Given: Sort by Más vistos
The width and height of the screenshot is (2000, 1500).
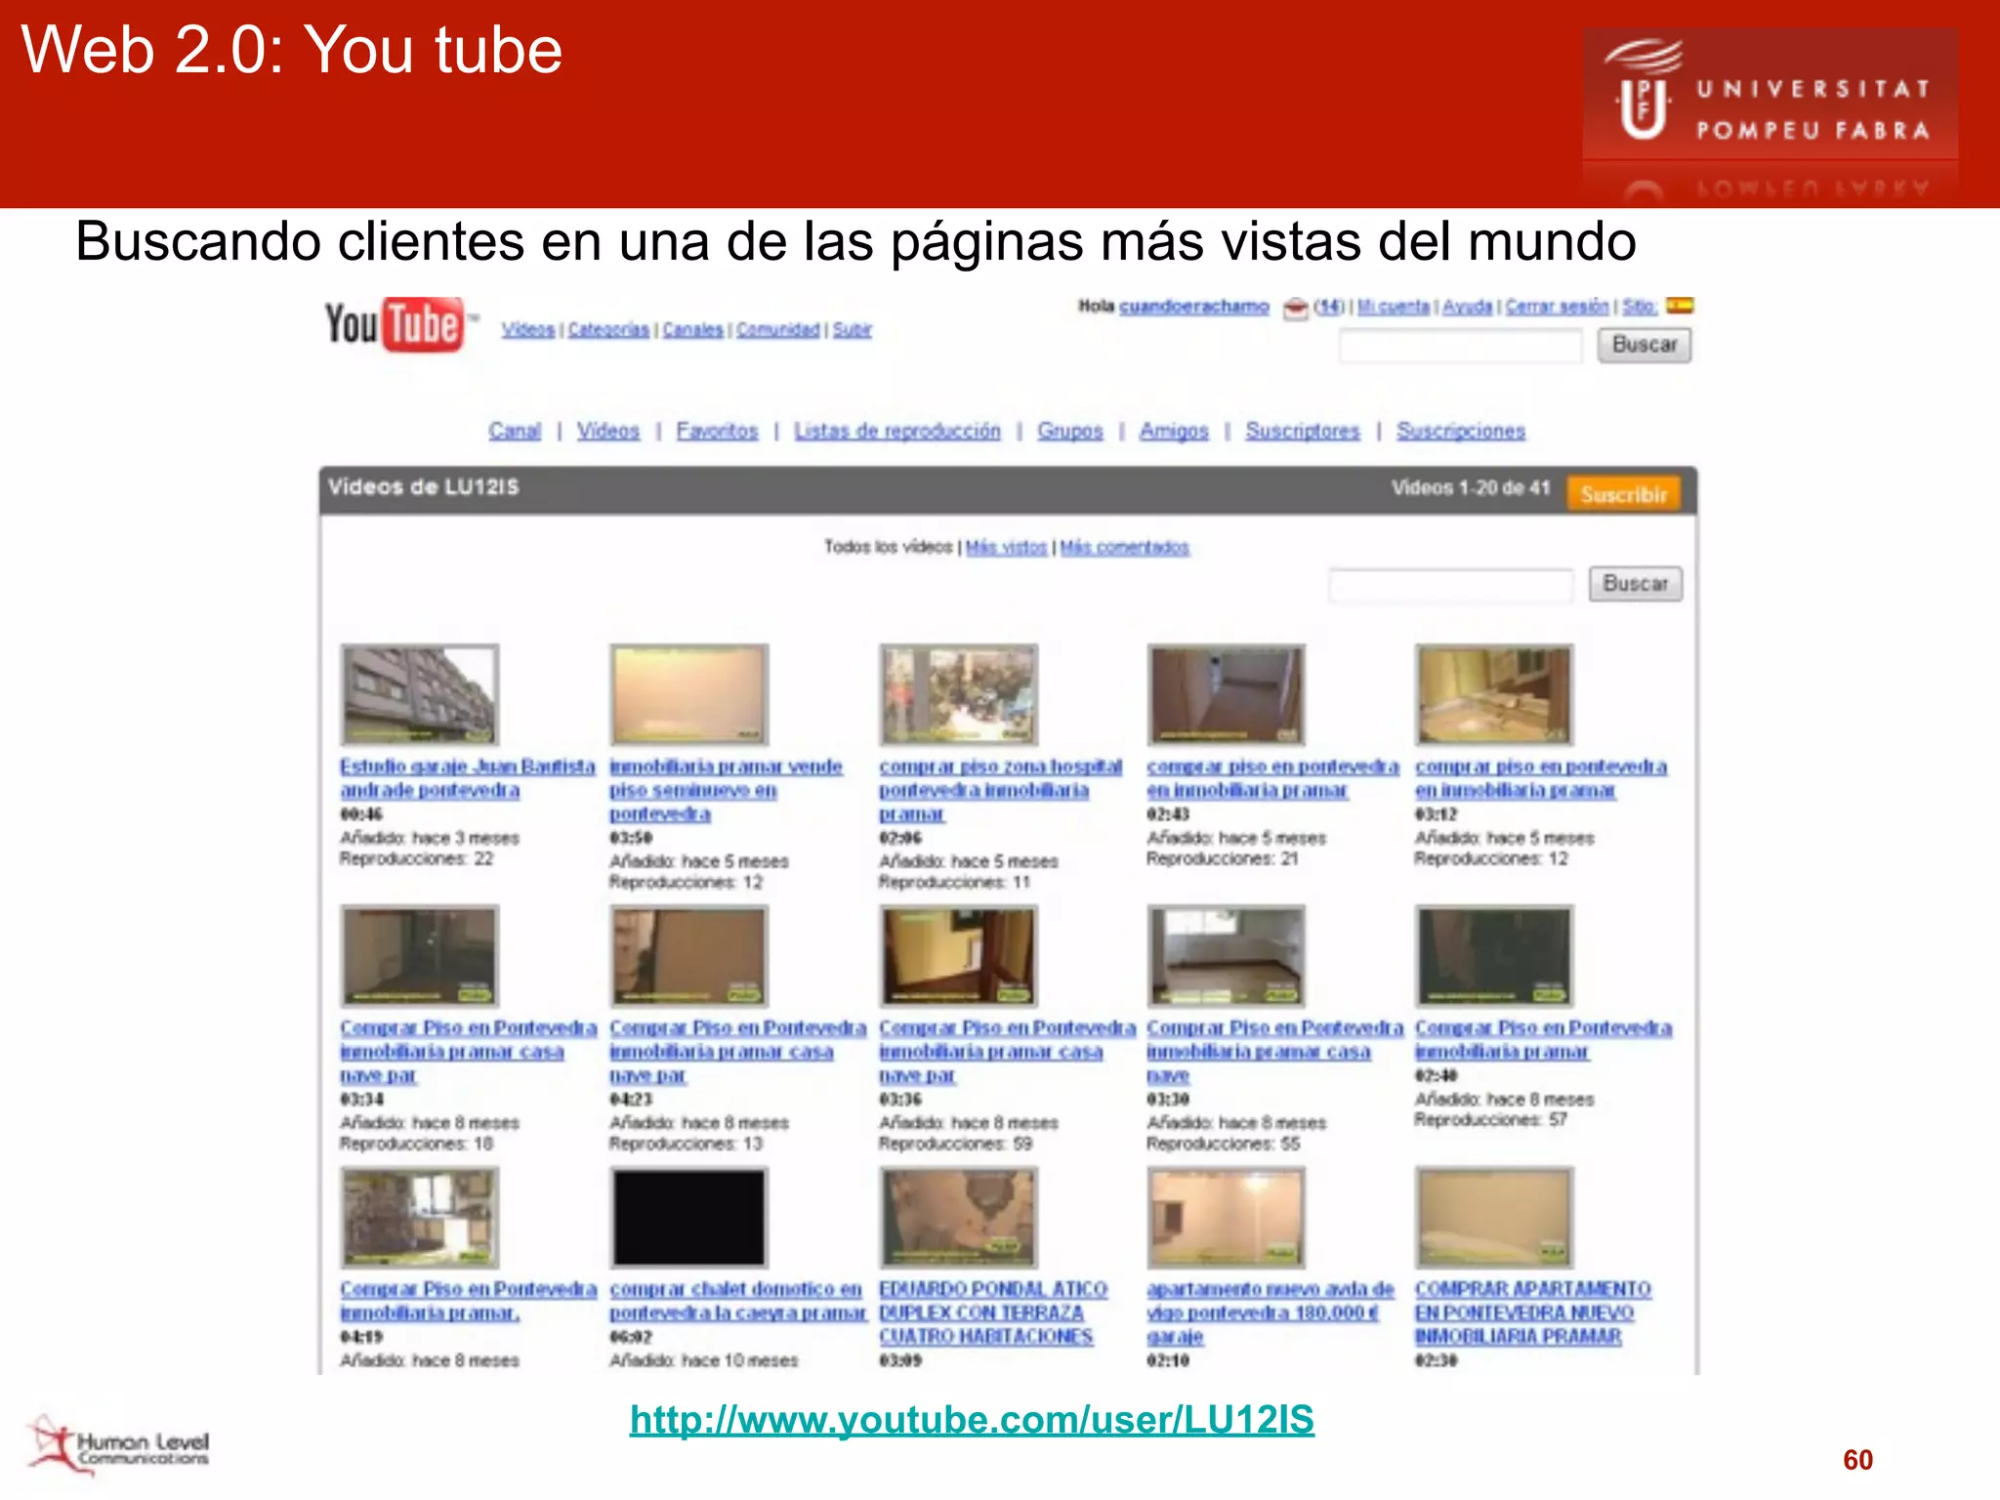Looking at the screenshot, I should [1006, 548].
